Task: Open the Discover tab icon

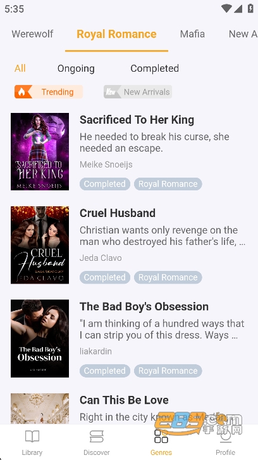Action: tap(97, 437)
